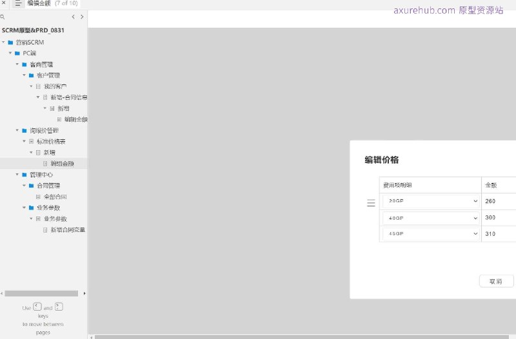
Task: Click the 编辑金额 (7 of 10) page title
Action: [52, 3]
